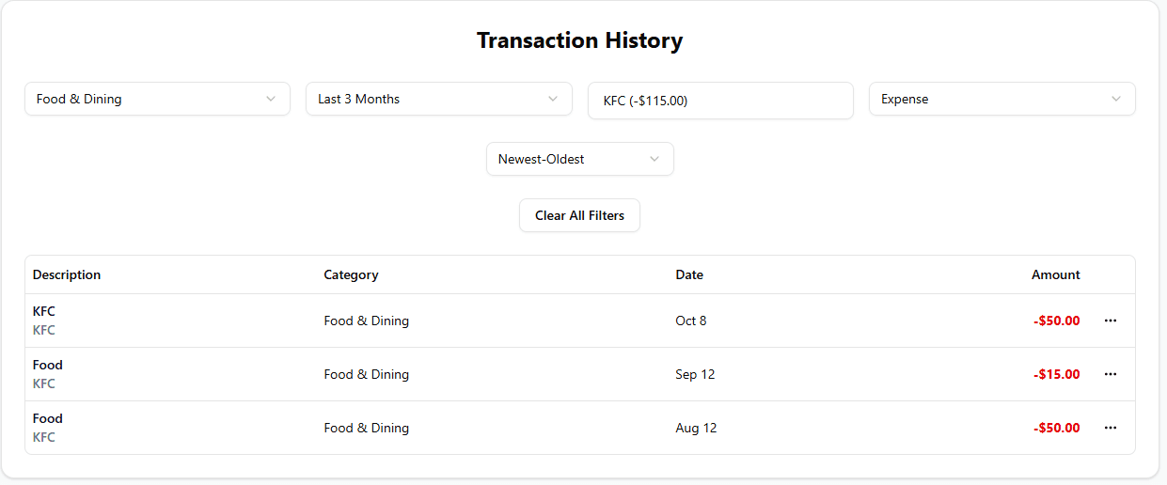Click the KFC search input field
The height and width of the screenshot is (485, 1167).
tap(719, 101)
